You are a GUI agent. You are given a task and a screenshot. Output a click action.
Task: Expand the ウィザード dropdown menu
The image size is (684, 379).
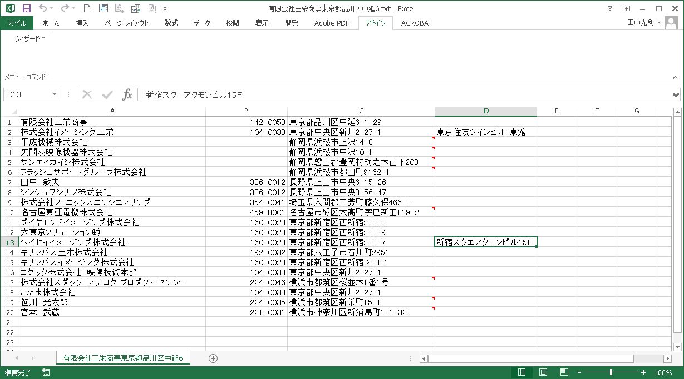[30, 38]
